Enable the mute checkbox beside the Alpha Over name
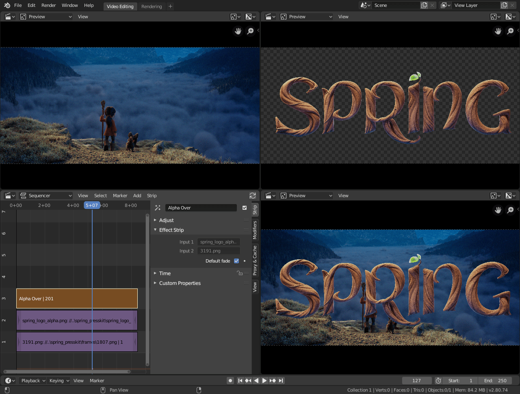This screenshot has width=520, height=394. 245,207
